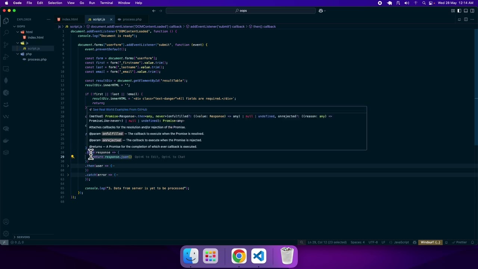Open the Run menu
The width and height of the screenshot is (478, 269).
pyautogui.click(x=92, y=3)
